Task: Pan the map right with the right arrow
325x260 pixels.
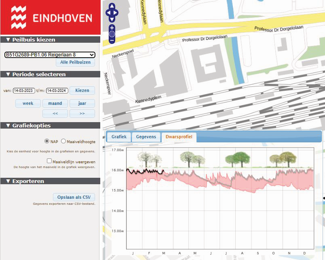Action: [116, 13]
